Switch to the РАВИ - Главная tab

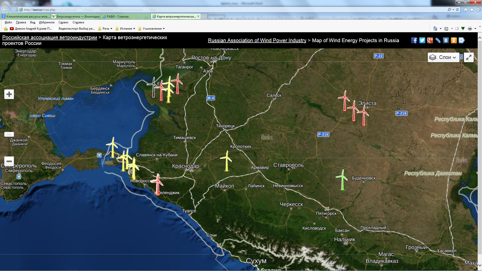point(126,17)
